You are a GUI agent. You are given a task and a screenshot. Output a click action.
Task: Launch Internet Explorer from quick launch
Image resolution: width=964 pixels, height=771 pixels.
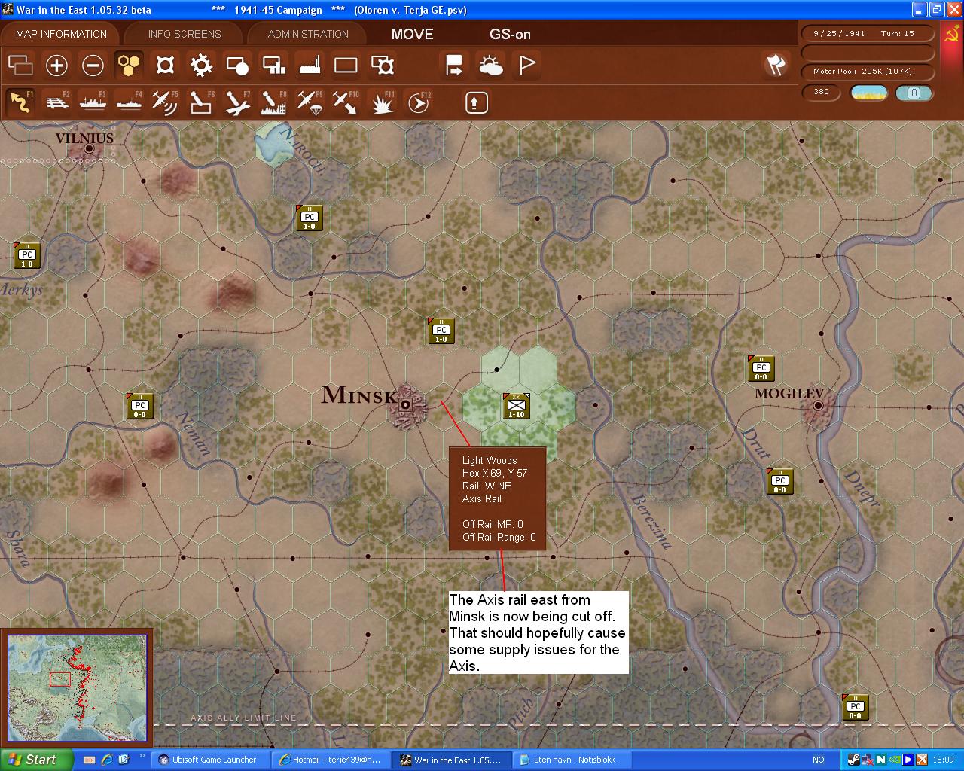coord(107,760)
